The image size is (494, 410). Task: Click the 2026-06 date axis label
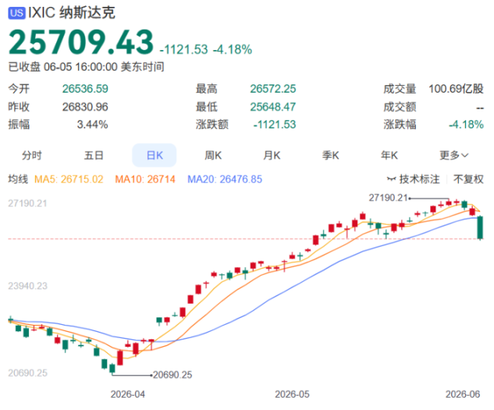(x=463, y=394)
